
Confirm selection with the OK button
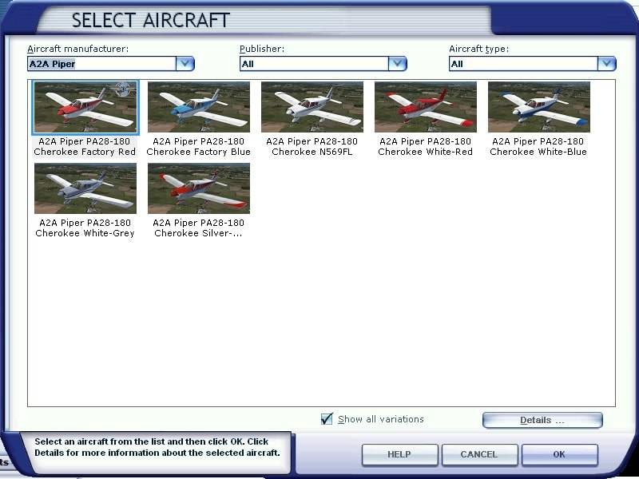(559, 454)
